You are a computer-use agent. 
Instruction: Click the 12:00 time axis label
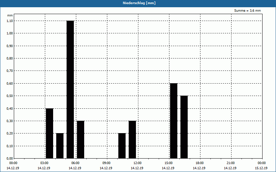coord(137,163)
